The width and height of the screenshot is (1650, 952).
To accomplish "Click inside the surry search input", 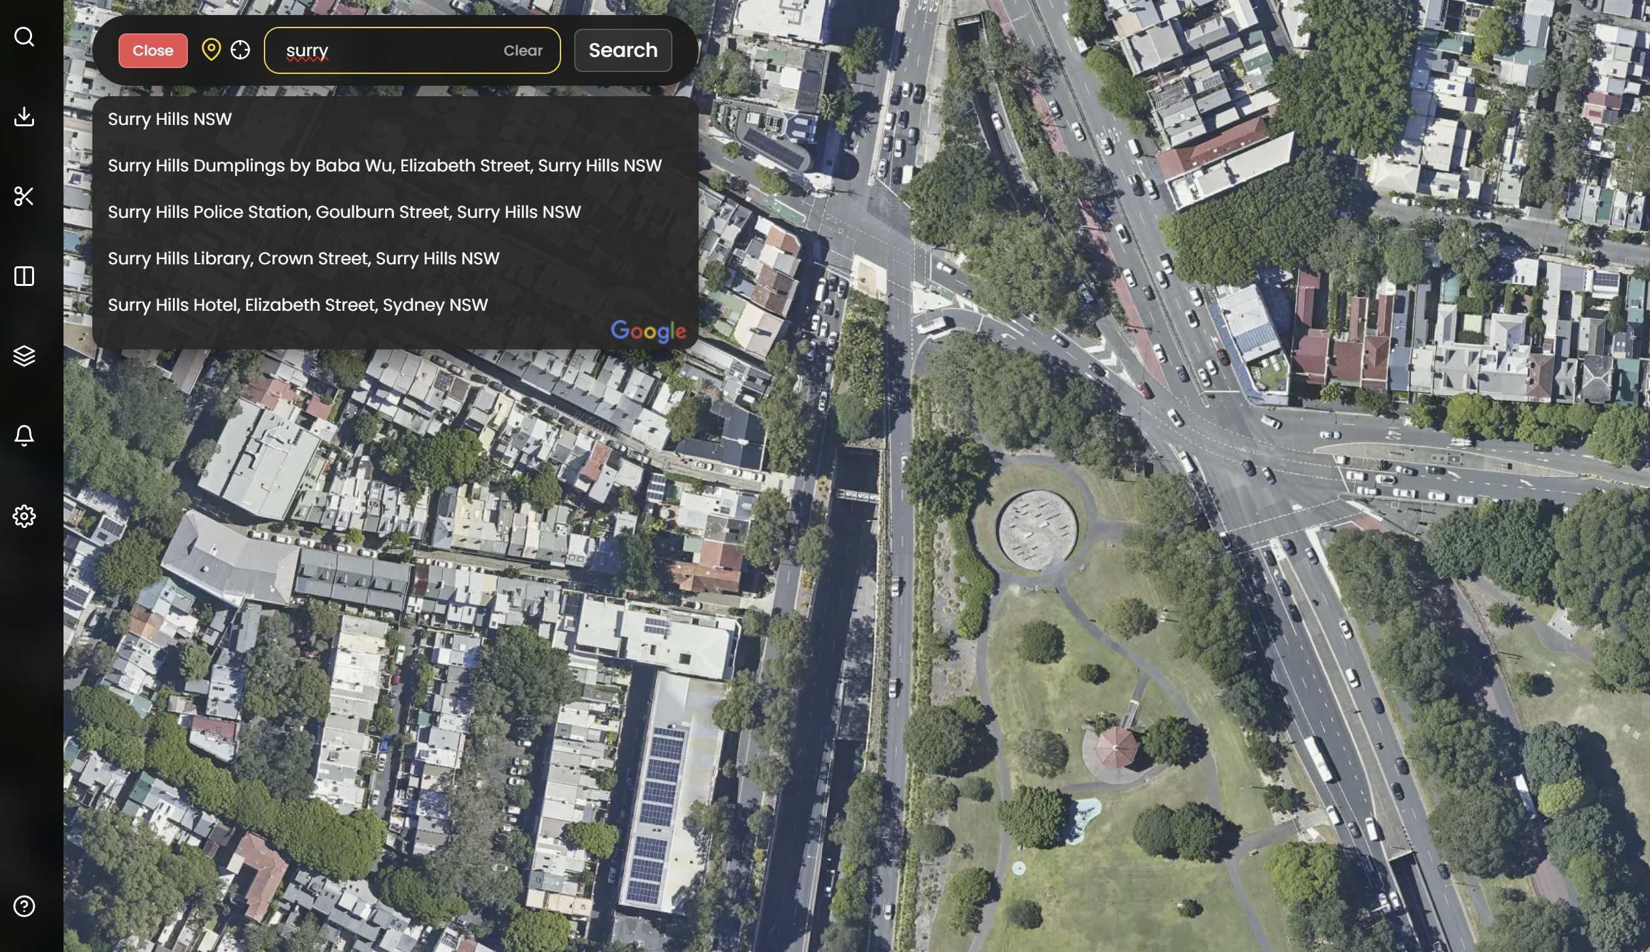I will [393, 50].
